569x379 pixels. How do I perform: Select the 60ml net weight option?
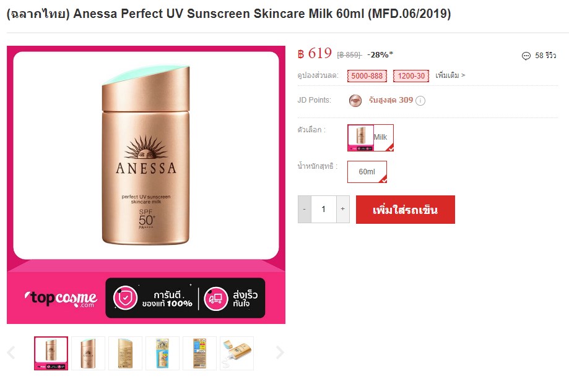[367, 172]
